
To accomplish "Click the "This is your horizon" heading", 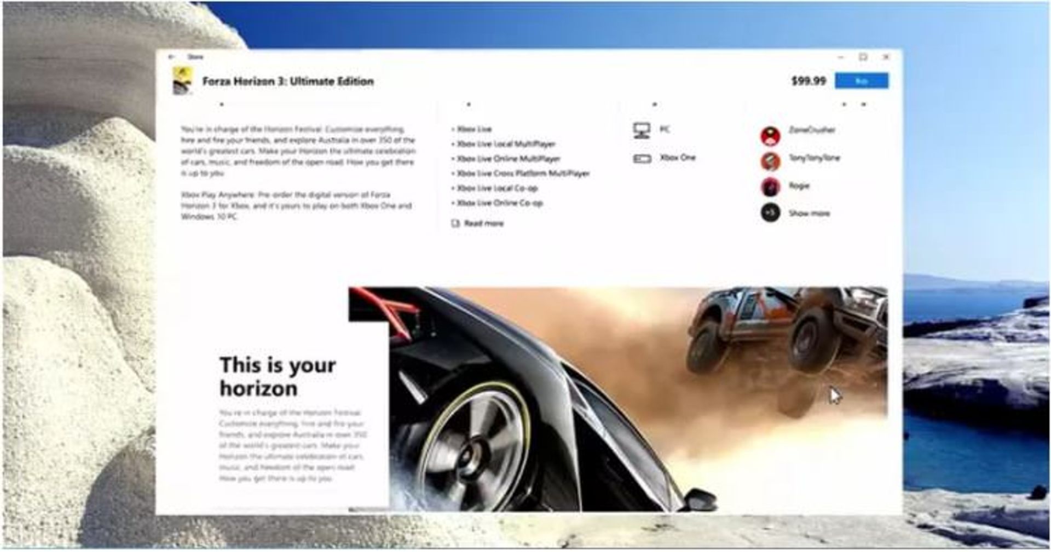I will (x=277, y=376).
